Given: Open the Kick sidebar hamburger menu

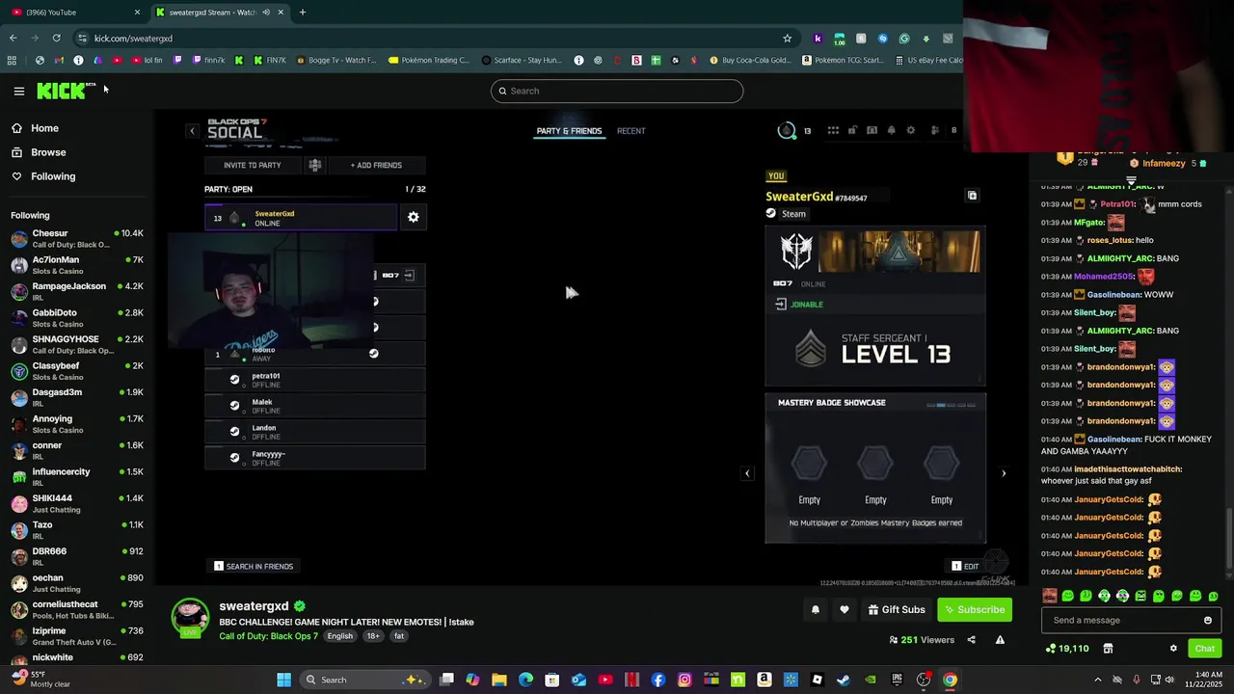Looking at the screenshot, I should point(18,91).
